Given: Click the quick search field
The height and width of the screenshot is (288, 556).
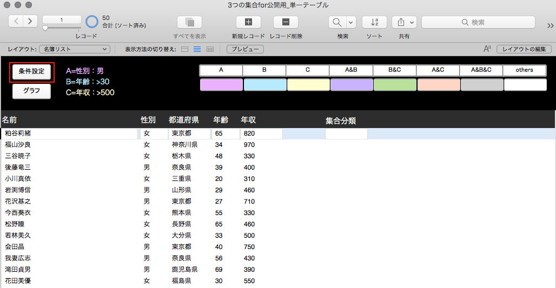Looking at the screenshot, I should (x=478, y=22).
